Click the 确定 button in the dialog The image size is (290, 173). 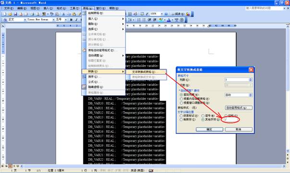click(x=209, y=129)
